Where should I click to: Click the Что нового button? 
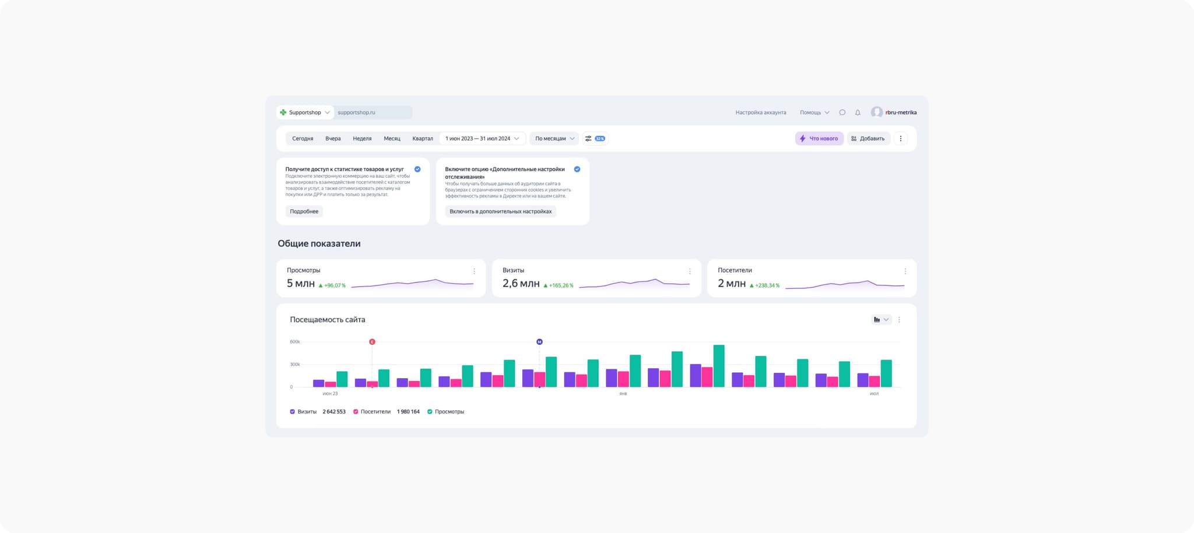(x=819, y=139)
